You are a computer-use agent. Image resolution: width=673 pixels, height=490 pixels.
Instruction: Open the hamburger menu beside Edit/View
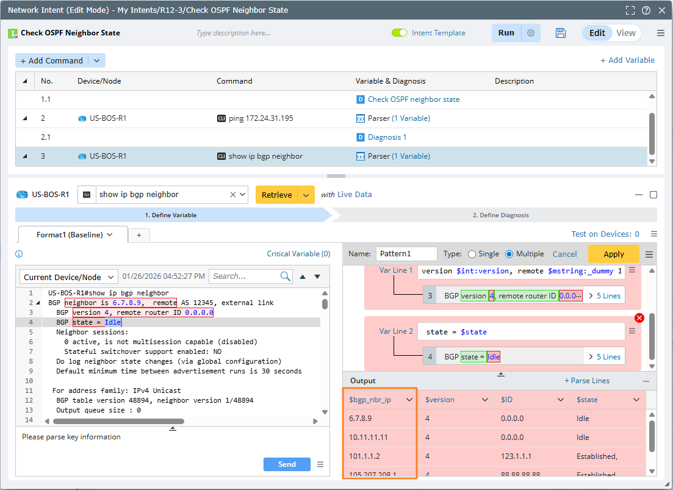660,33
